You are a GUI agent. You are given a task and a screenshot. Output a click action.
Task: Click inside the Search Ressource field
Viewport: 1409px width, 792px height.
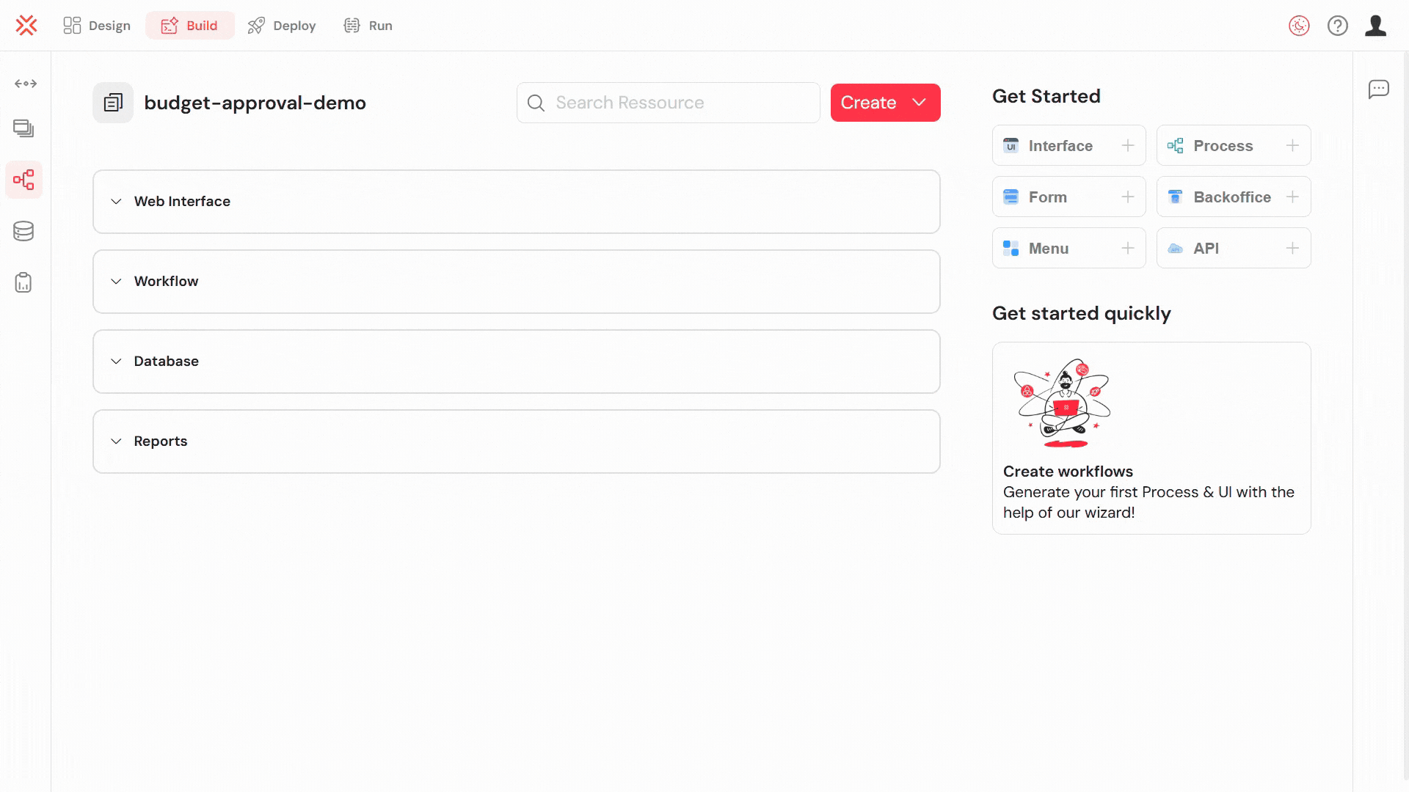tap(668, 102)
